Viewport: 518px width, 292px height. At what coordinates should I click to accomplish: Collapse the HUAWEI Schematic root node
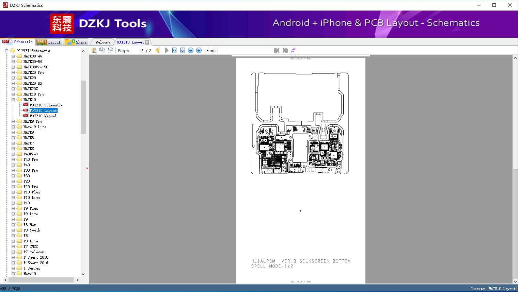(x=7, y=51)
